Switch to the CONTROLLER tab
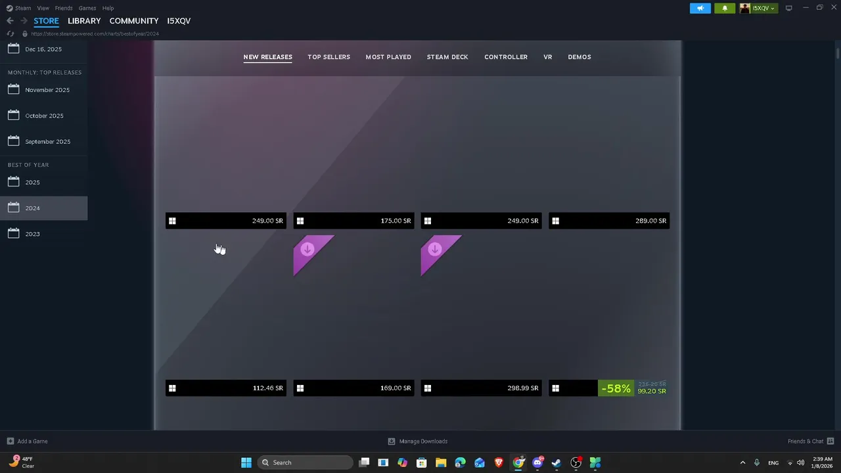 506,57
